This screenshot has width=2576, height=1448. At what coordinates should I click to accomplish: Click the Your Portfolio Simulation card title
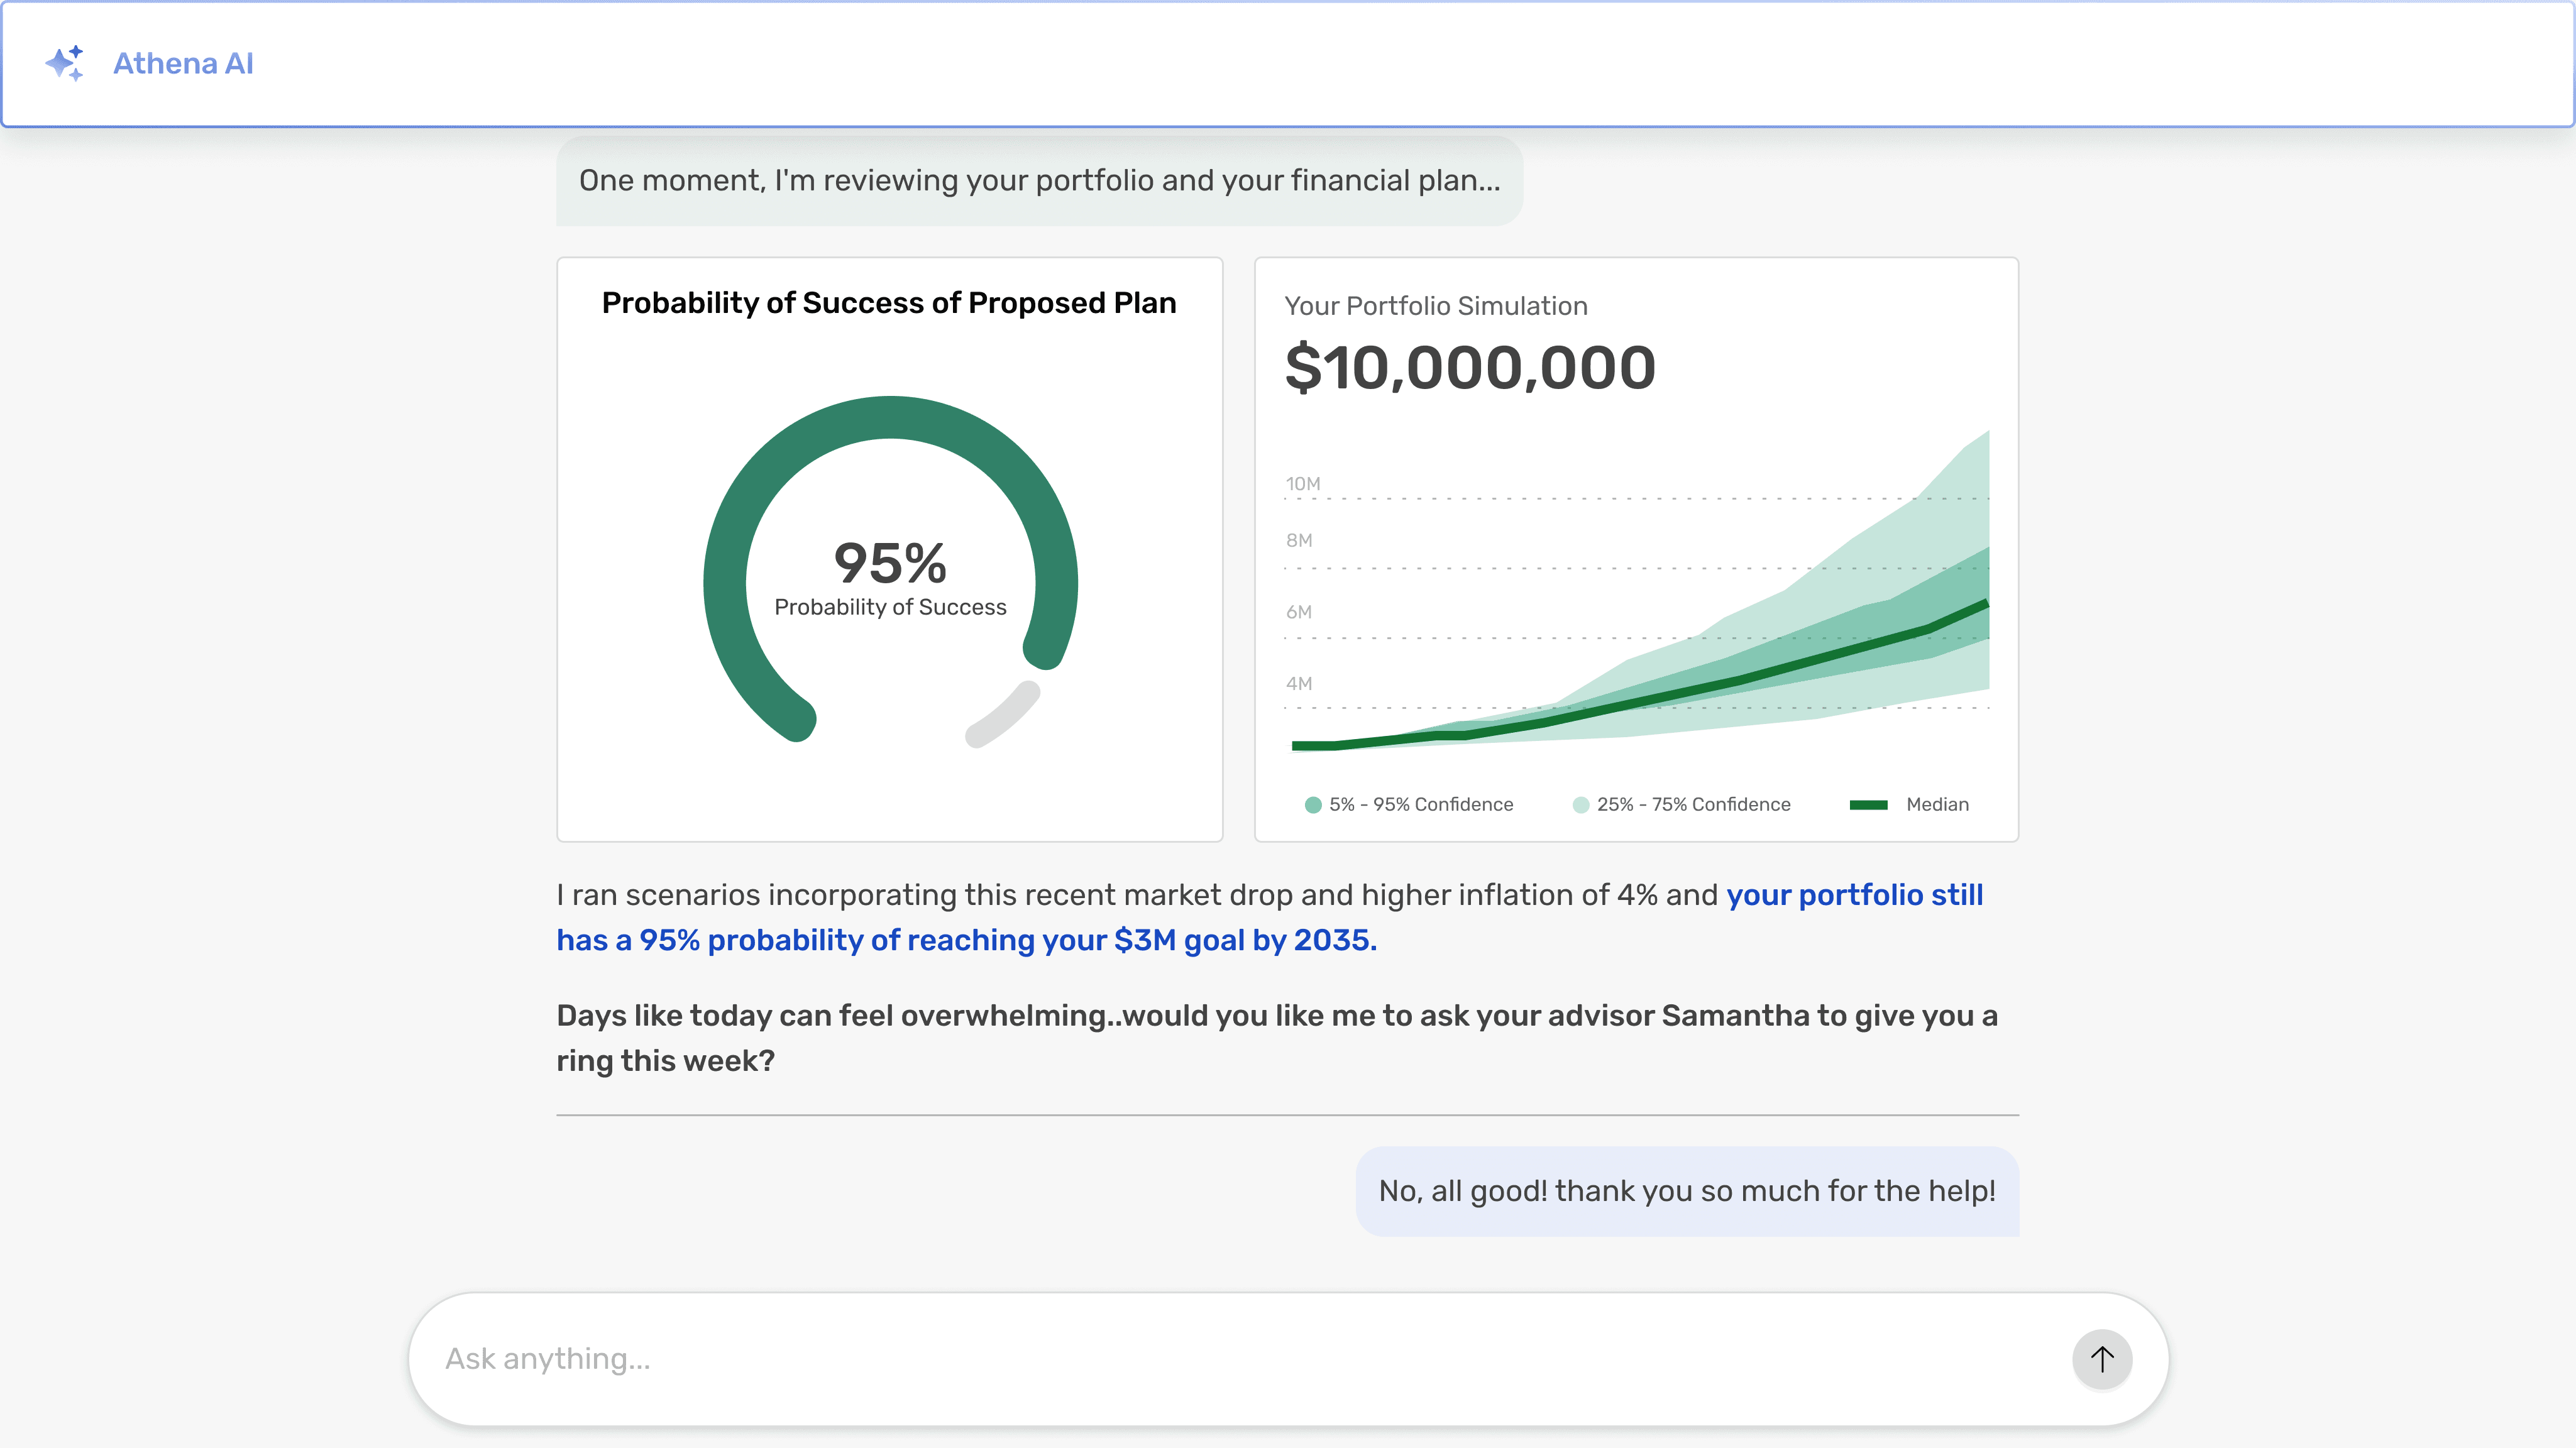click(x=1436, y=306)
